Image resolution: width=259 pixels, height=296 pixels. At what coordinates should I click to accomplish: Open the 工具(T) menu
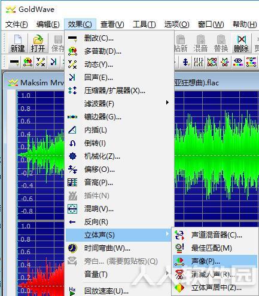144,24
